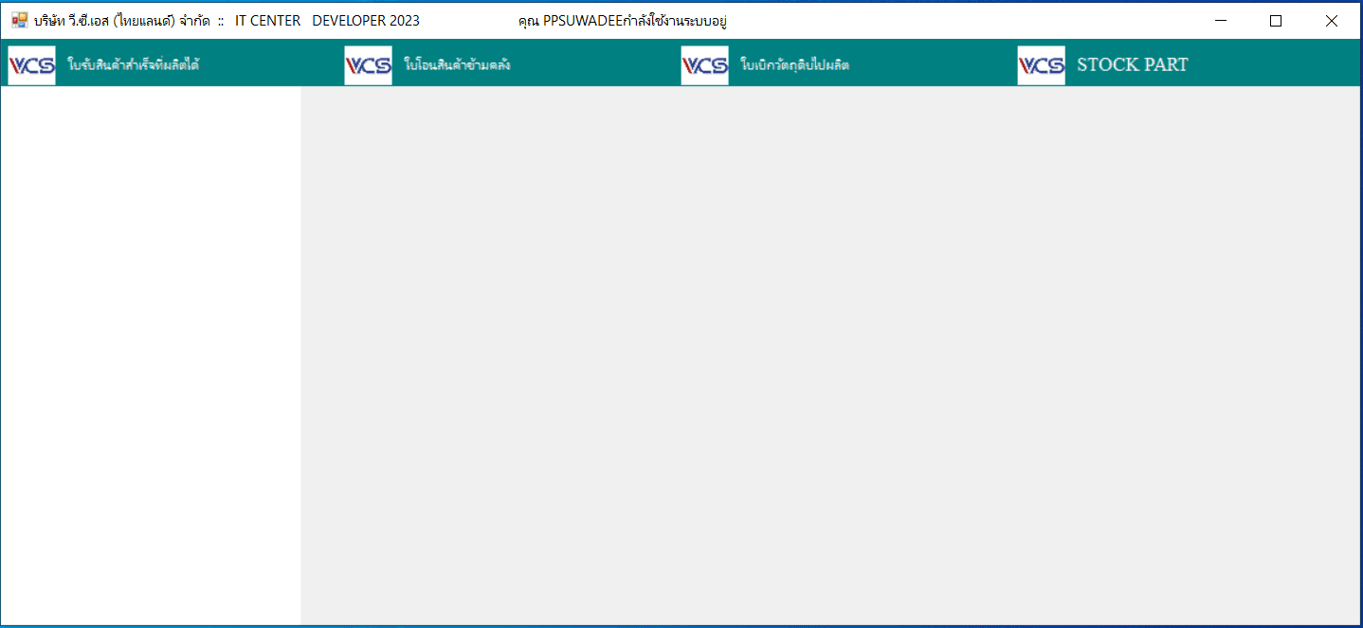Click the IT CENTER text in title bar
Image resolution: width=1363 pixels, height=628 pixels.
pos(268,21)
